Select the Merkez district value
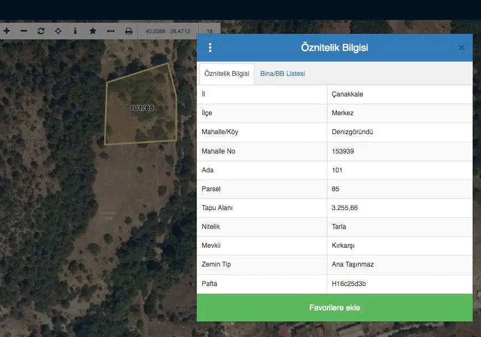The height and width of the screenshot is (337, 481). [342, 113]
